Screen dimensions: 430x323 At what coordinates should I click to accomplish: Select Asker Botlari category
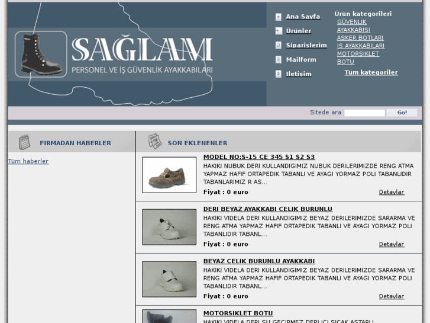pyautogui.click(x=360, y=38)
